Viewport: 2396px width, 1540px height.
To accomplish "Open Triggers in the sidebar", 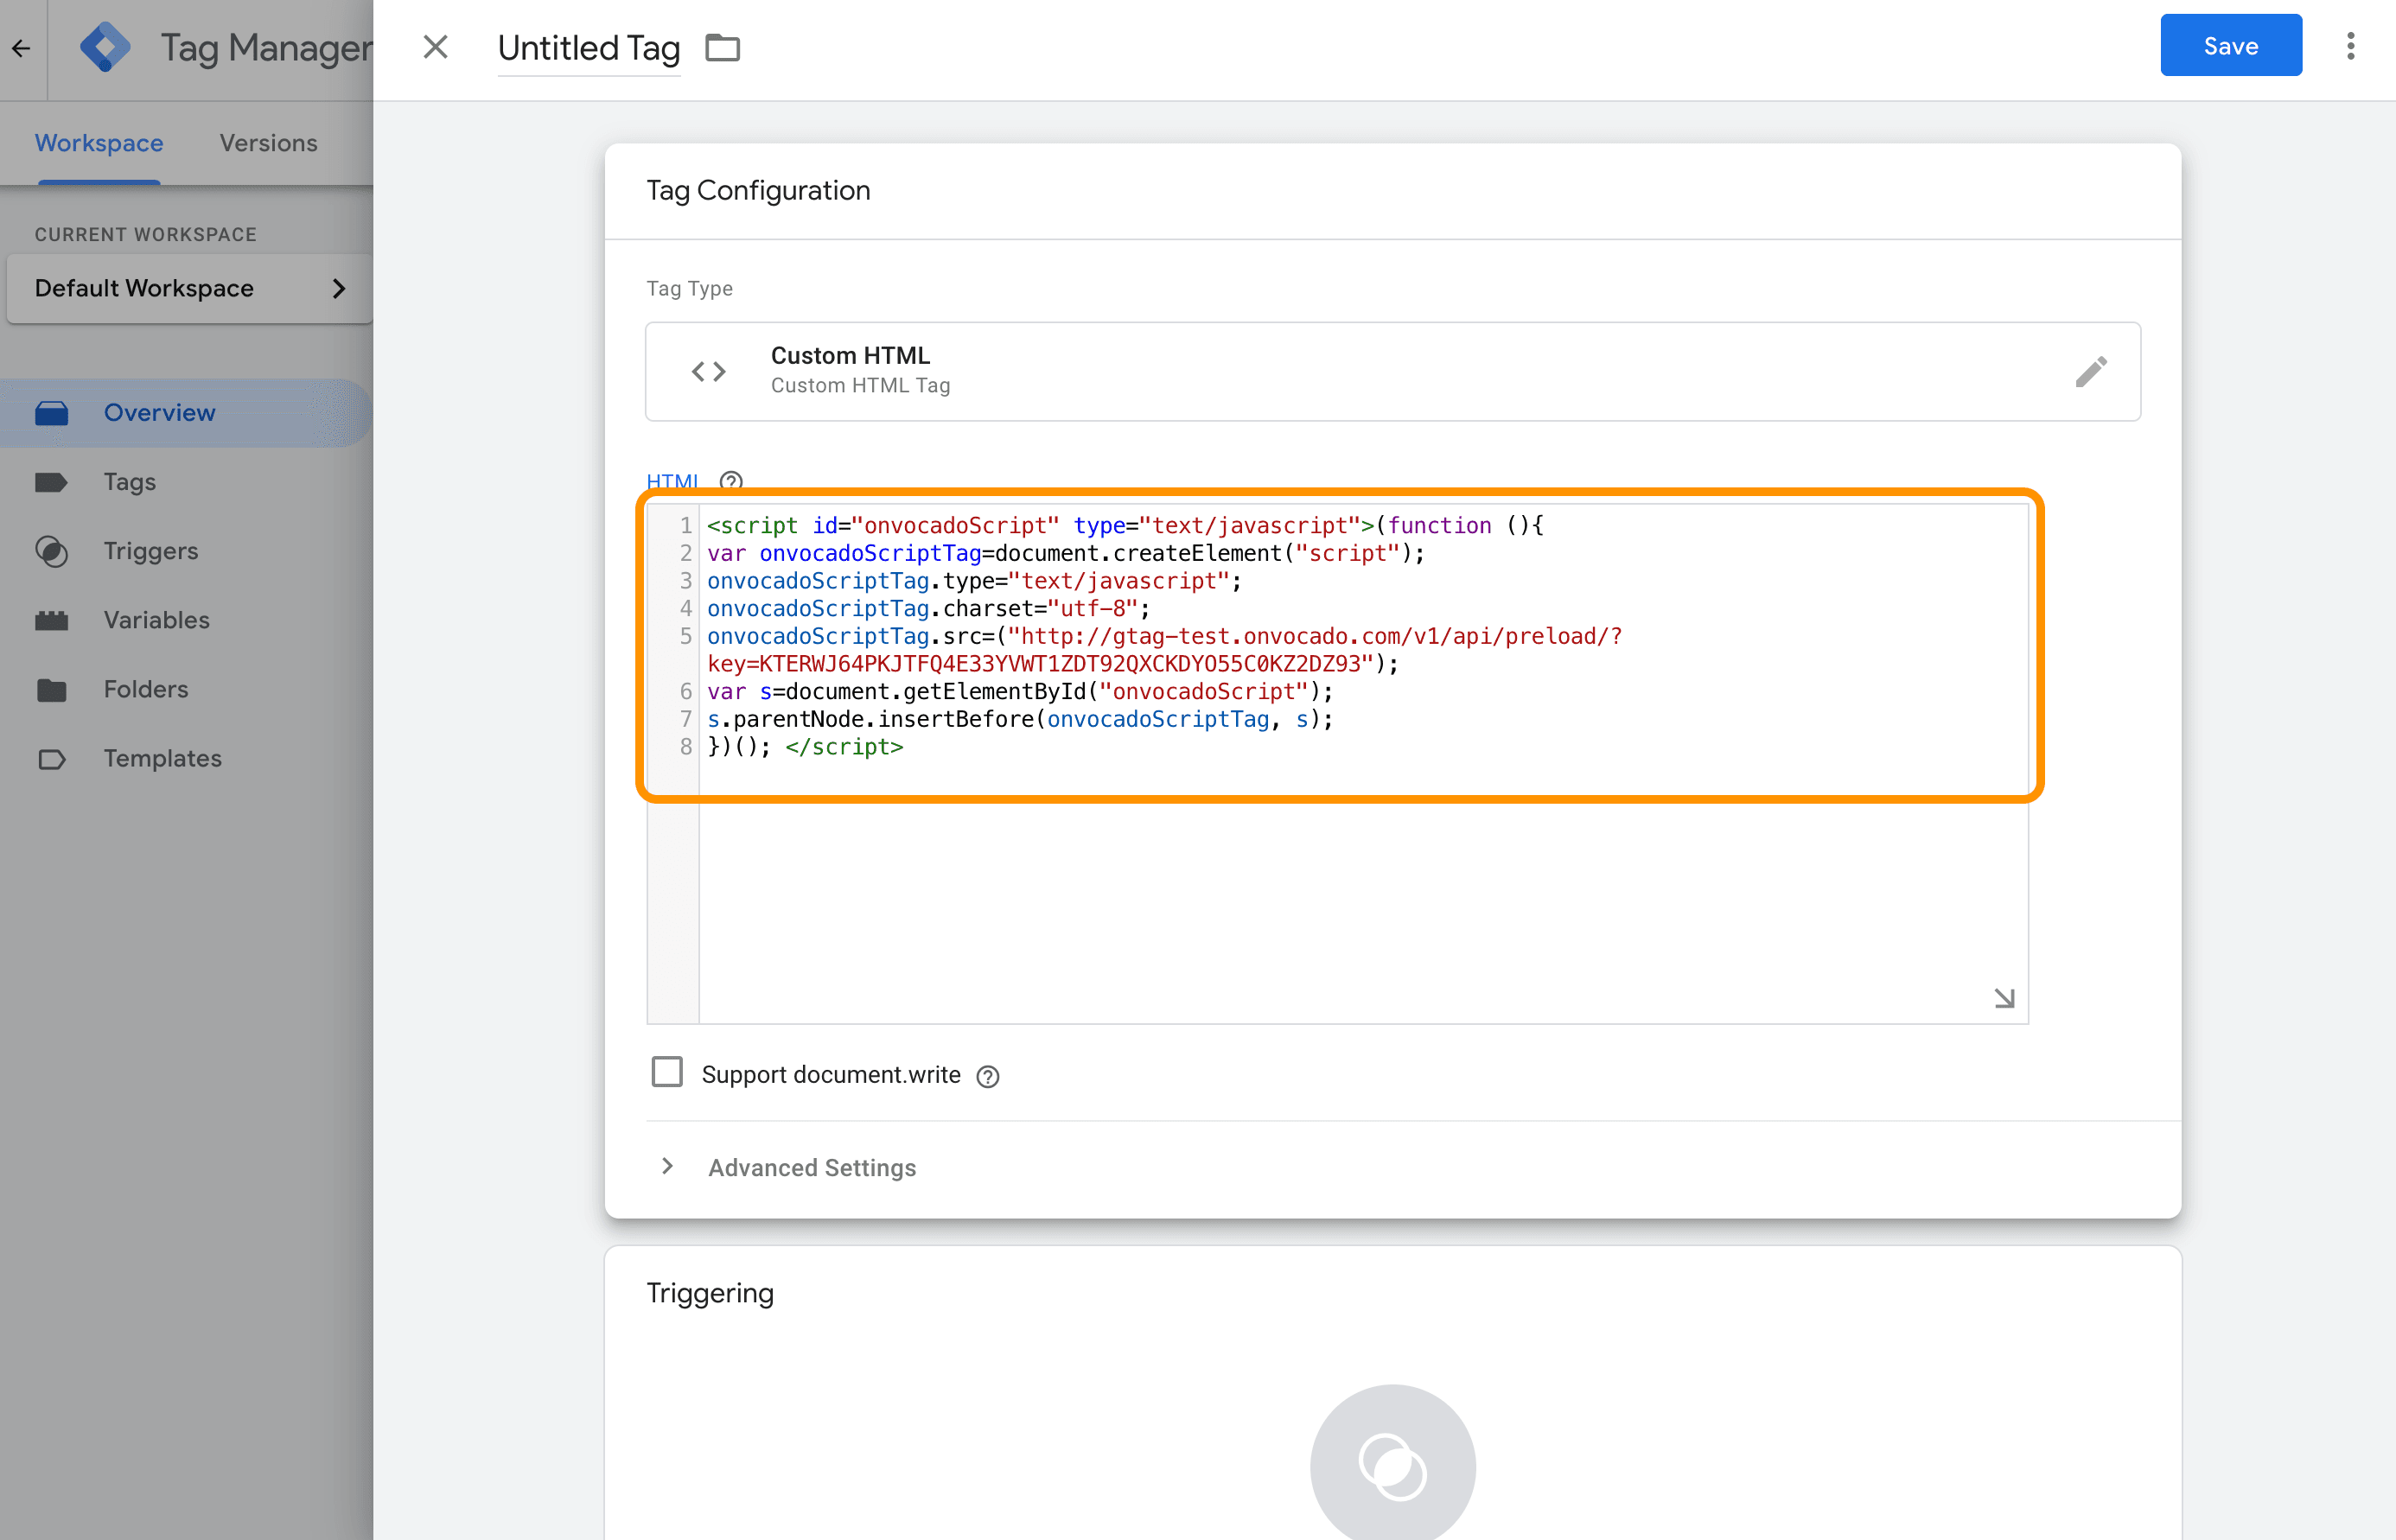I will [151, 551].
